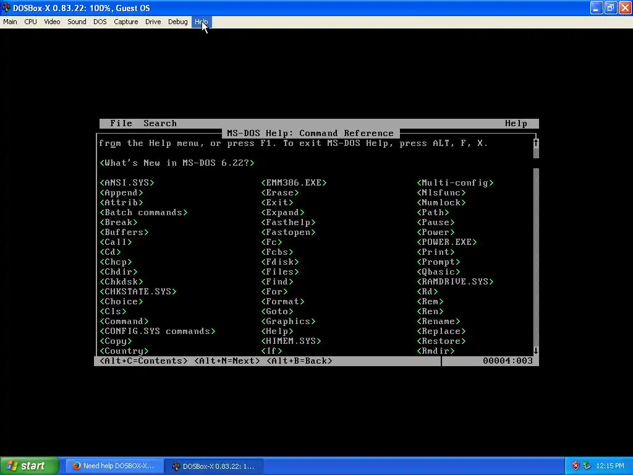The image size is (633, 475).
Task: Open the Main menu in DOSBox-X
Action: click(x=10, y=22)
